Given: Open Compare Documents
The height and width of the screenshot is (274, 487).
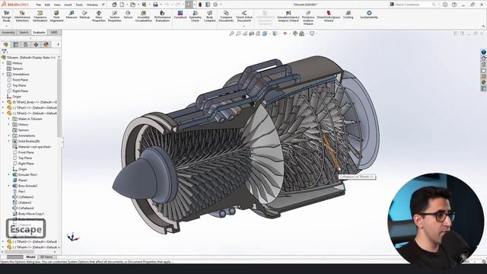Looking at the screenshot, I should [x=226, y=16].
